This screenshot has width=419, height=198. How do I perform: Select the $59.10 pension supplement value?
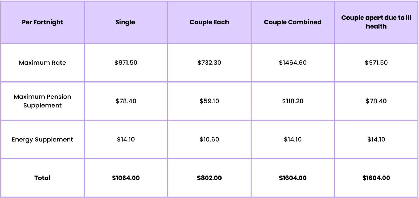[x=209, y=101]
